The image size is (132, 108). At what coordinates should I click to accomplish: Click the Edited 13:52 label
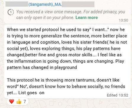117,95
